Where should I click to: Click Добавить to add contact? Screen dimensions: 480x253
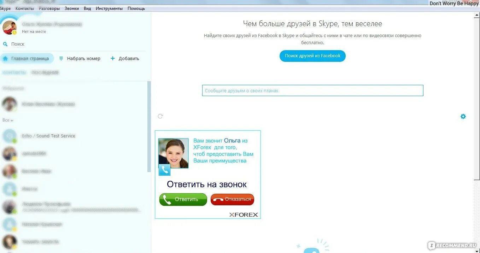tap(125, 59)
